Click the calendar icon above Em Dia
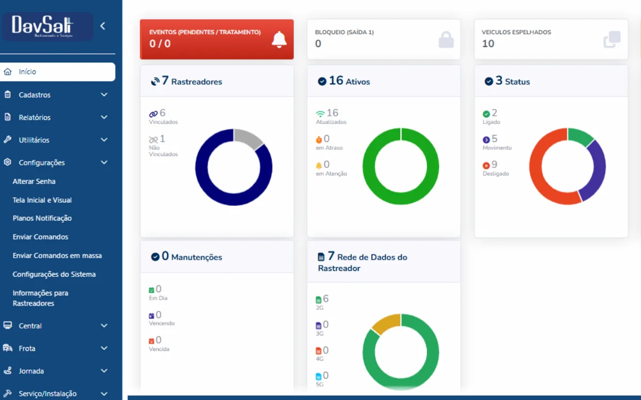The height and width of the screenshot is (400, 641). (152, 290)
